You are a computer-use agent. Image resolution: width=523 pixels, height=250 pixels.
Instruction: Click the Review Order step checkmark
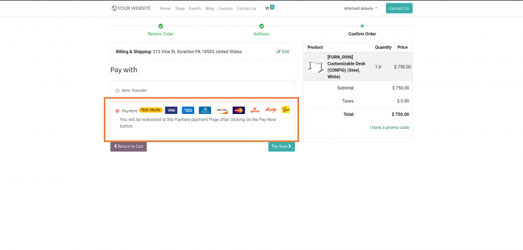(x=160, y=26)
